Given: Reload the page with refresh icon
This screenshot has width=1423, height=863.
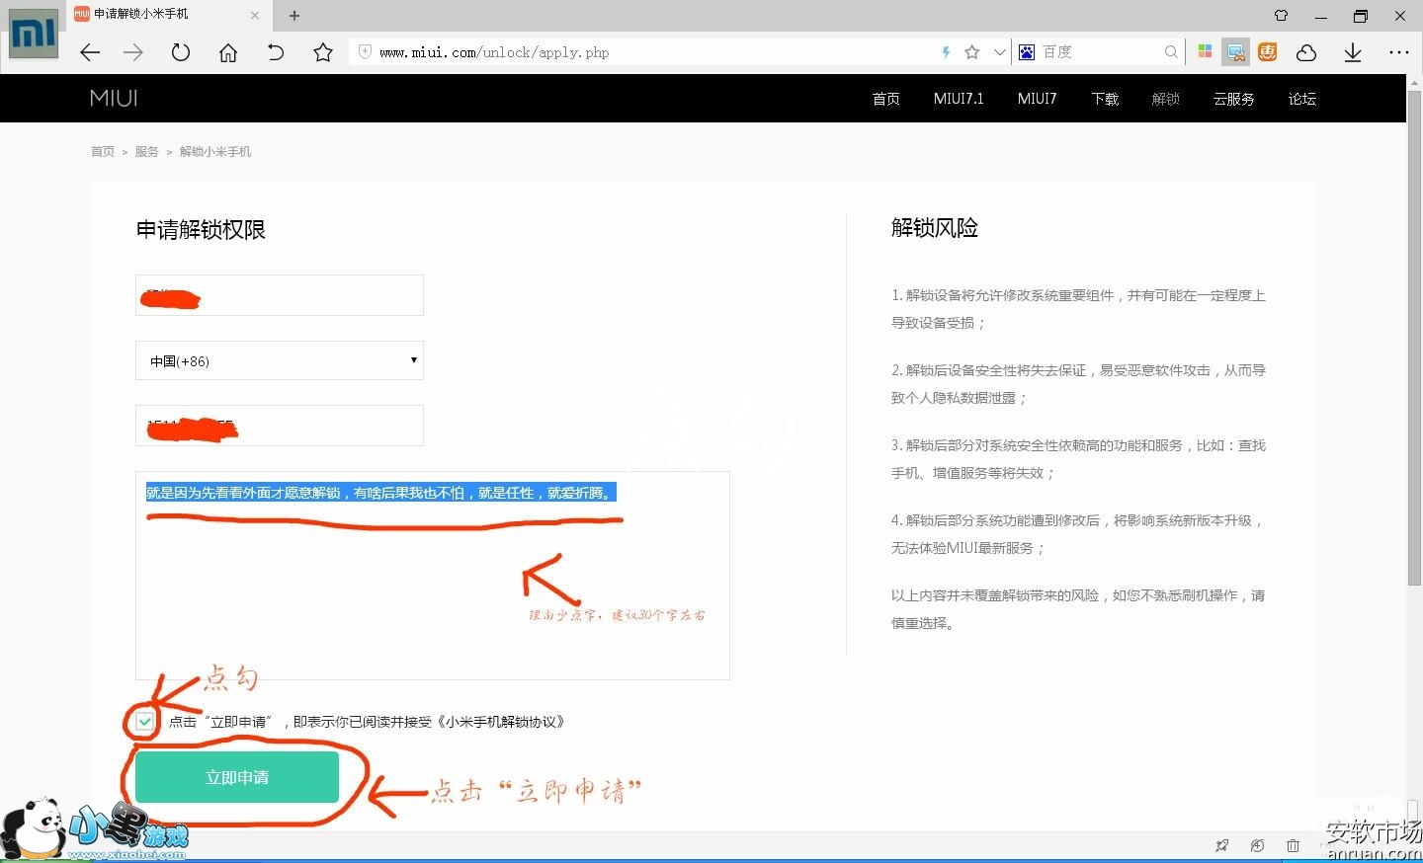Looking at the screenshot, I should [180, 52].
